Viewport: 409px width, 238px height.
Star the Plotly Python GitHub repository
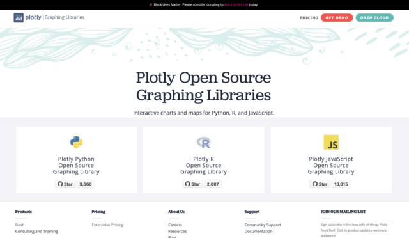[x=65, y=184]
